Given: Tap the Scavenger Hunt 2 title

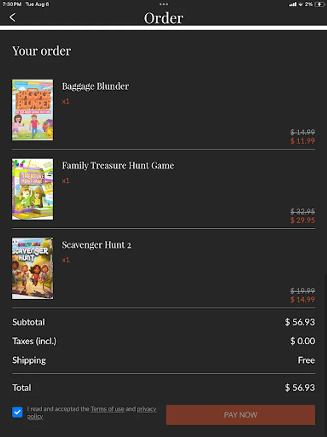Looking at the screenshot, I should (96, 245).
